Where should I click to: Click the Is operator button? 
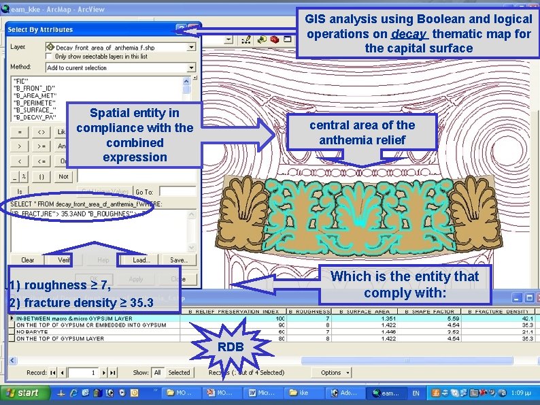tap(20, 192)
